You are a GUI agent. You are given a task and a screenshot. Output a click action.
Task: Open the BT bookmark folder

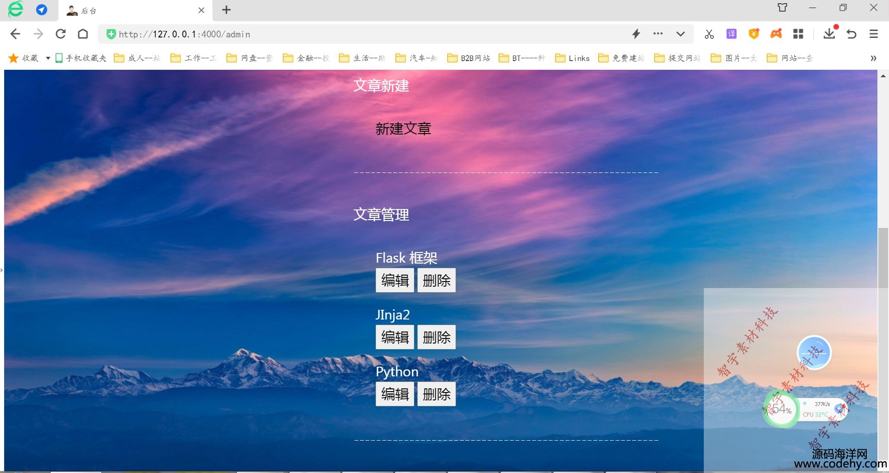pyautogui.click(x=522, y=58)
